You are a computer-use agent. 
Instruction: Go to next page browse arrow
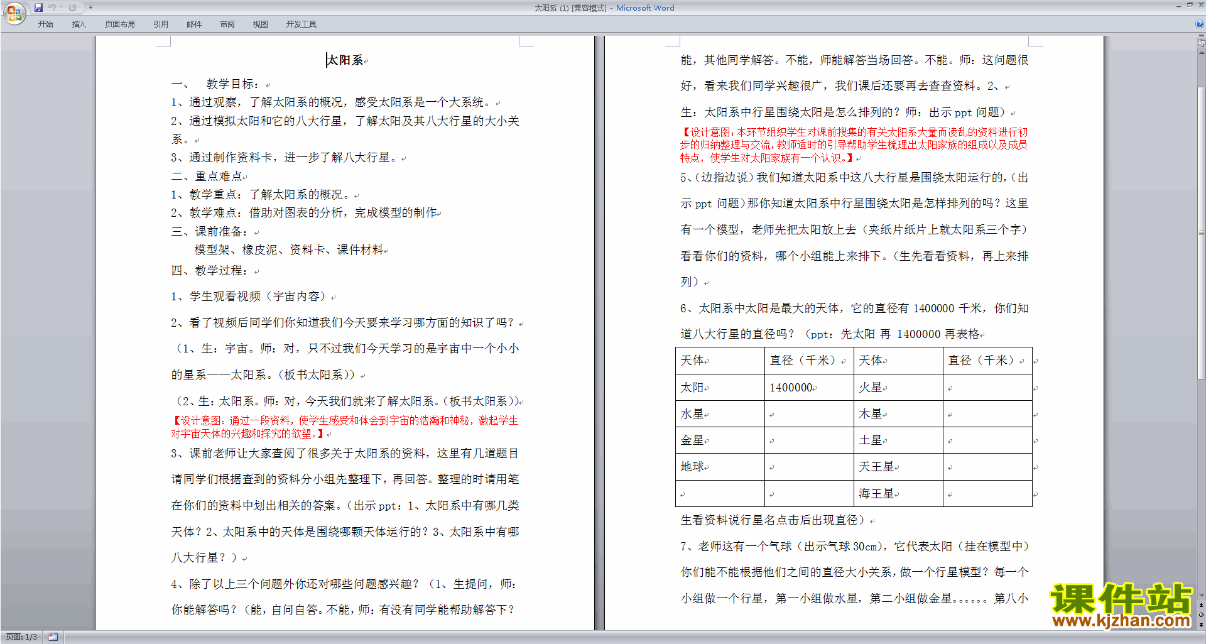pyautogui.click(x=1201, y=624)
